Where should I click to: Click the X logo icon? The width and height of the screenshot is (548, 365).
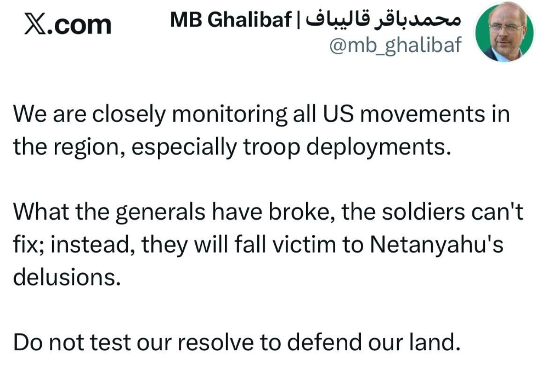[35, 25]
